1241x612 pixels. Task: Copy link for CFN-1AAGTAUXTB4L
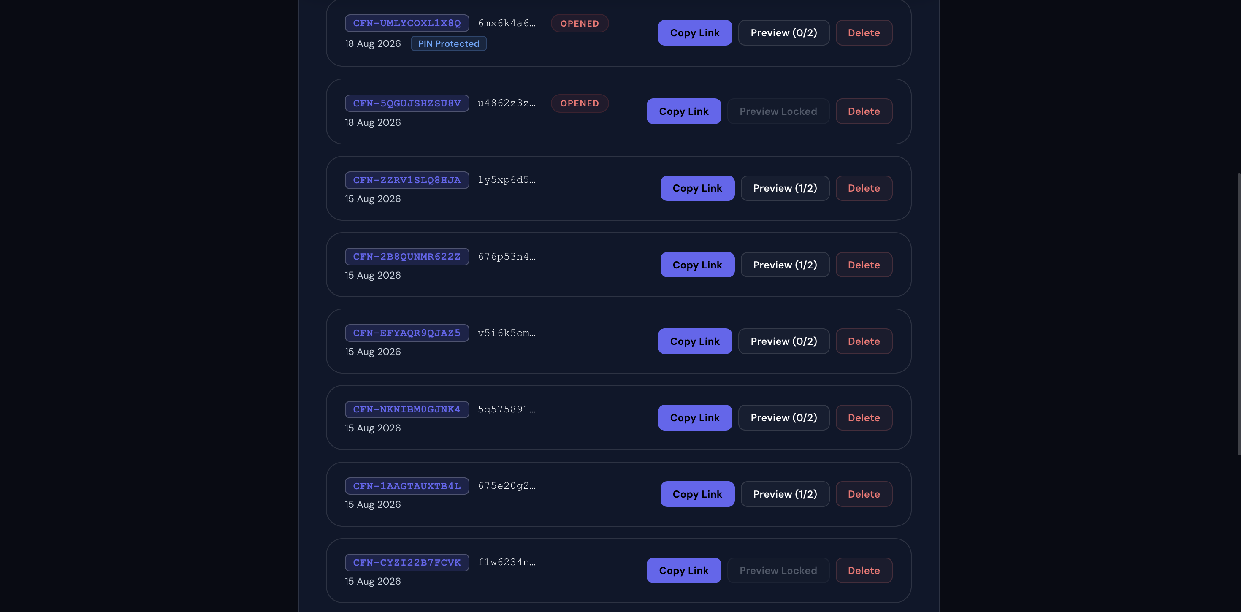point(697,494)
